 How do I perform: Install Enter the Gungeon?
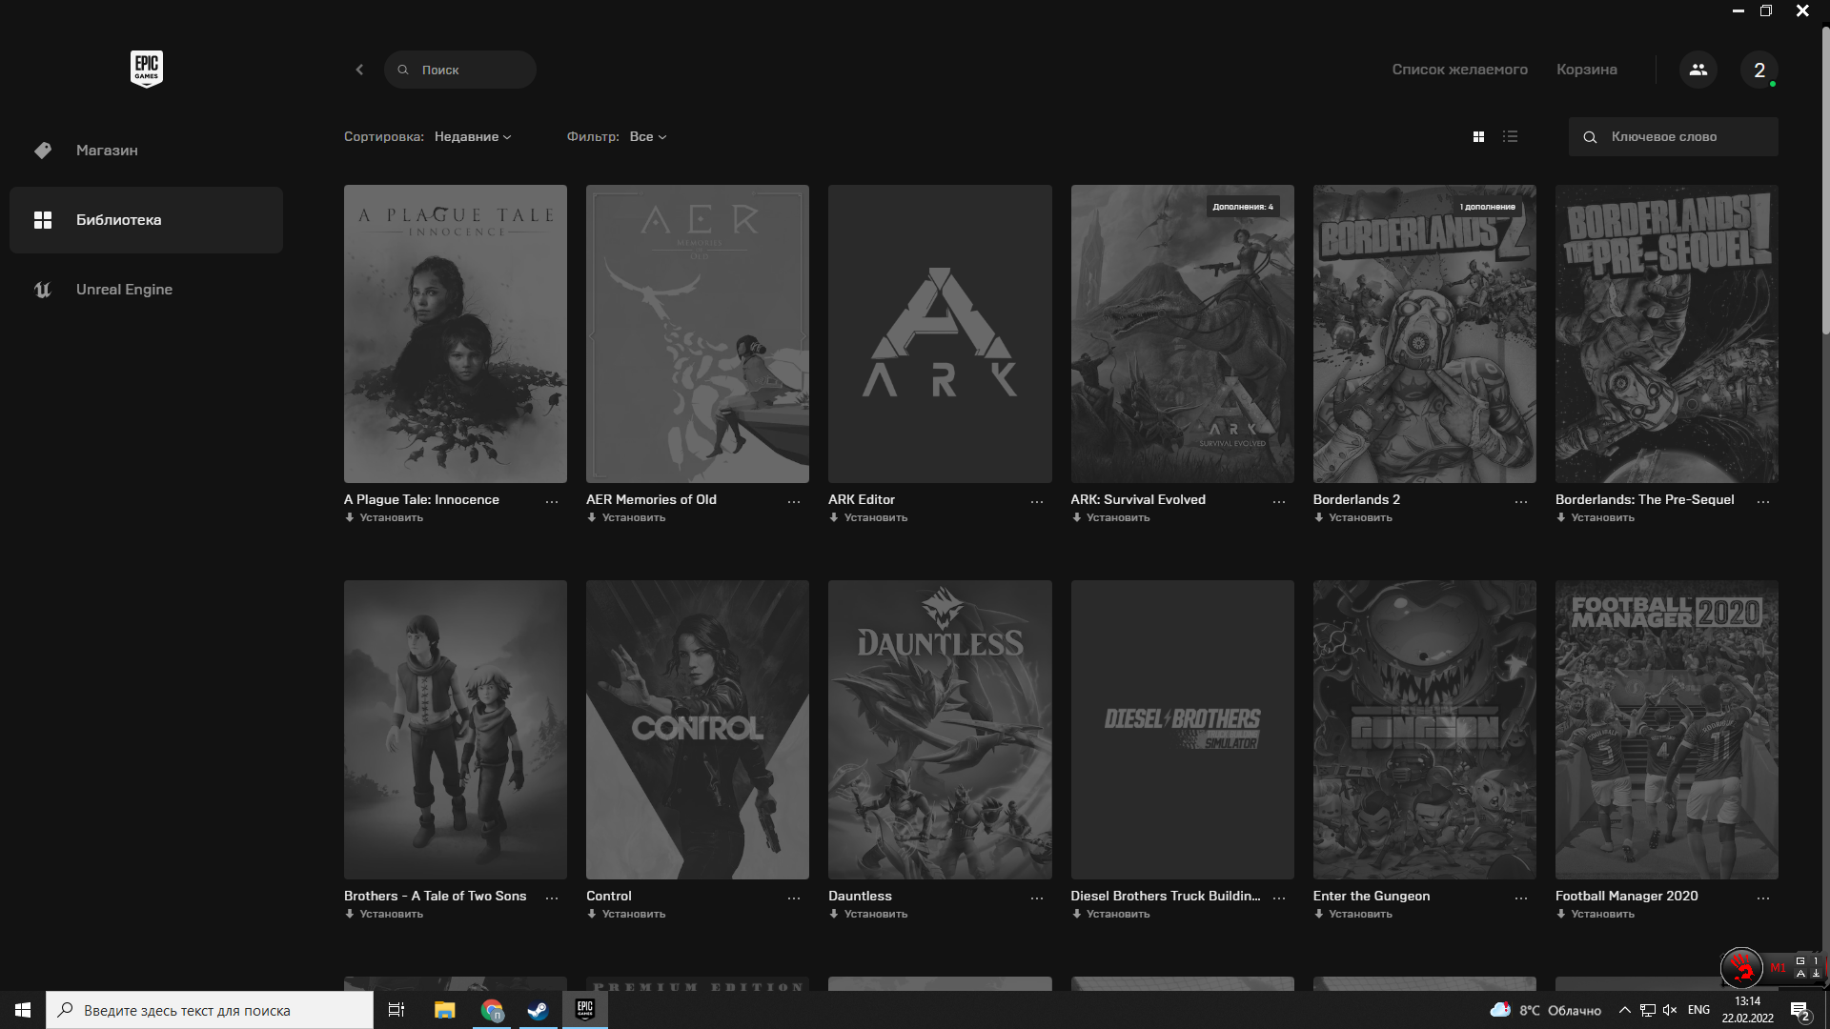1353,915
